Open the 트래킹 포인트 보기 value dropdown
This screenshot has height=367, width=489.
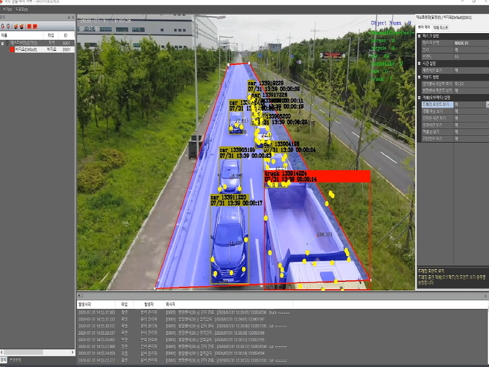coord(487,105)
